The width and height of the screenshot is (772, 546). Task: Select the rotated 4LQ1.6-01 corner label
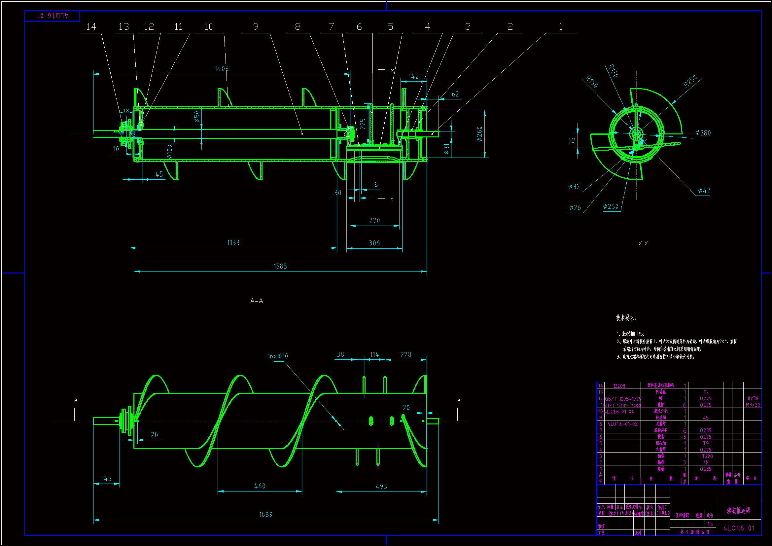[x=53, y=16]
